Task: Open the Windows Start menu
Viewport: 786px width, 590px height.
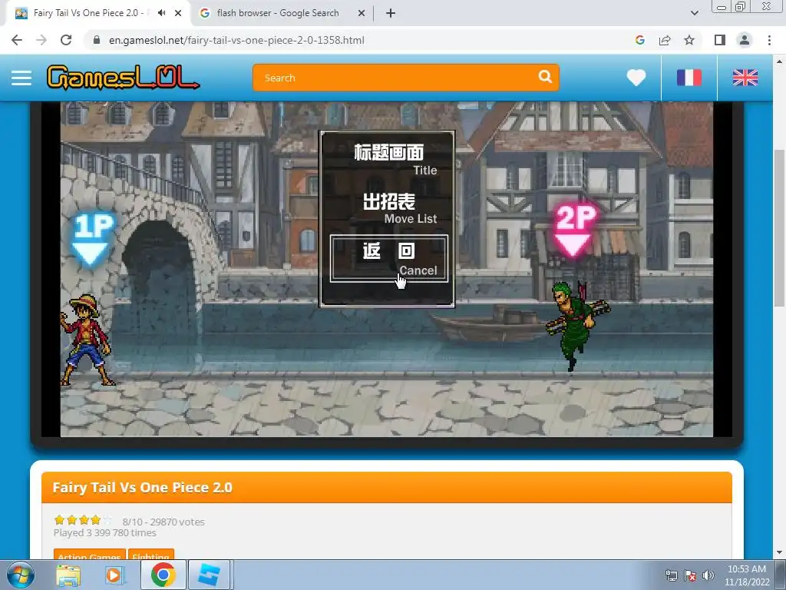Action: click(20, 575)
